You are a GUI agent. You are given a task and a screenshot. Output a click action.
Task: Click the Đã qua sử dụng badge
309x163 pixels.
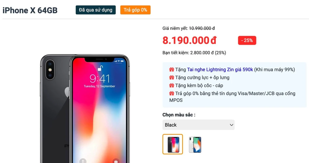coord(95,10)
